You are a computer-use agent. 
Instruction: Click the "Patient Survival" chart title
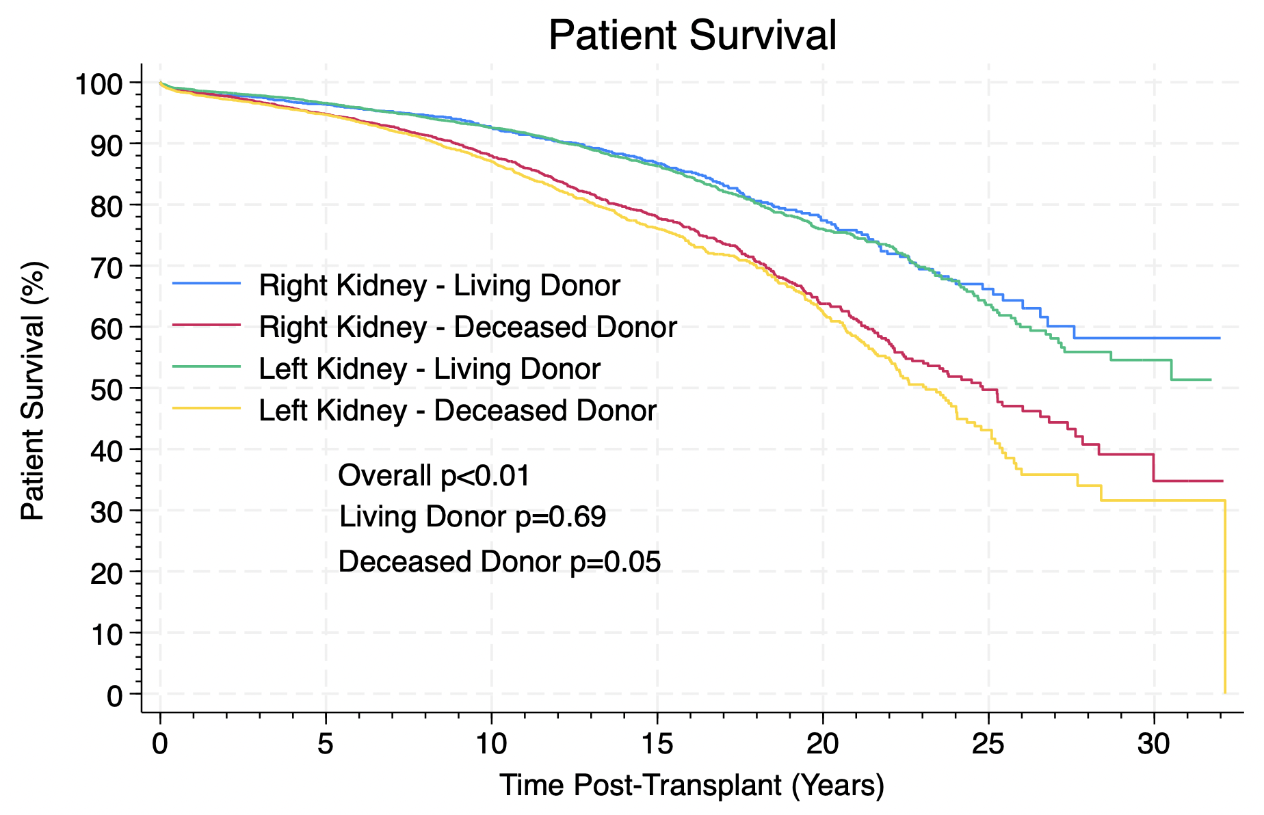tap(692, 36)
